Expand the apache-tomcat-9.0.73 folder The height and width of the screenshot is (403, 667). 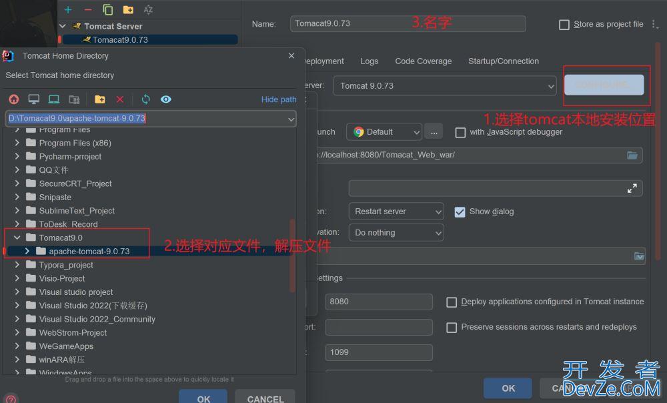point(27,251)
